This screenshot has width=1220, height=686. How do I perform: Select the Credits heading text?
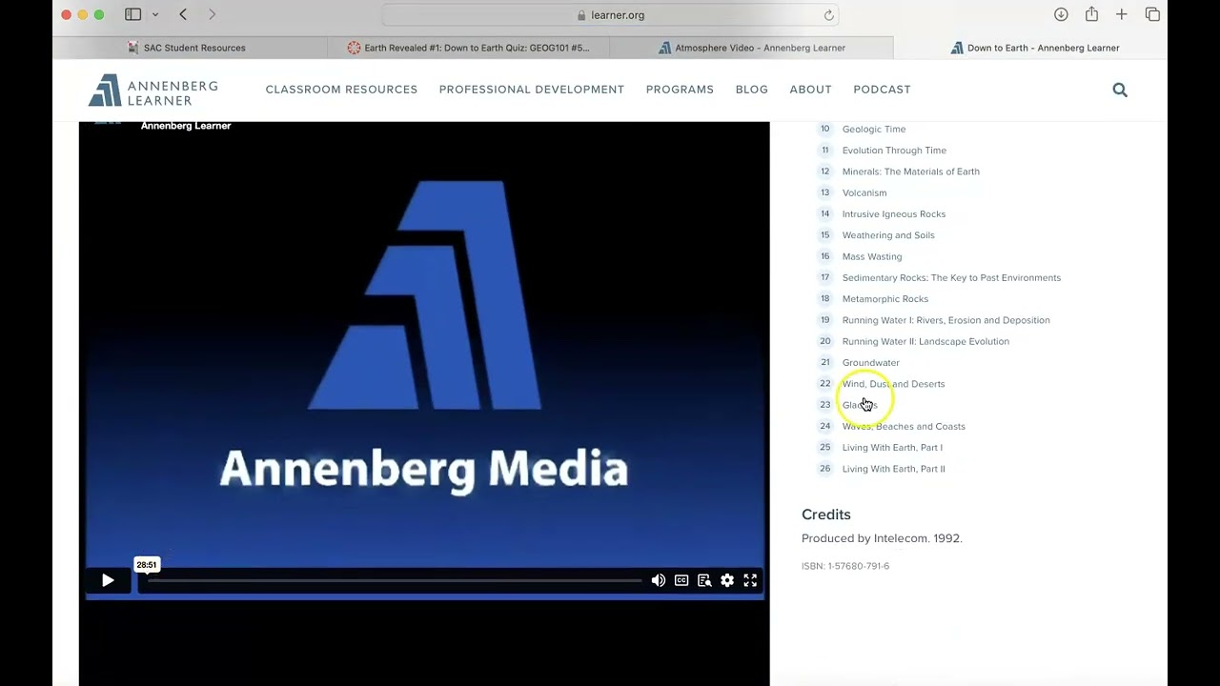click(826, 514)
